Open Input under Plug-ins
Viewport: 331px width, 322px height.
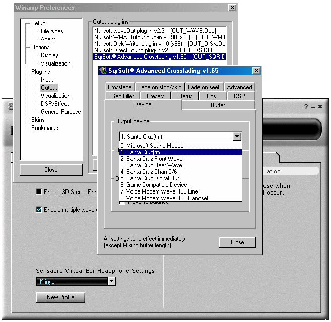coord(47,80)
